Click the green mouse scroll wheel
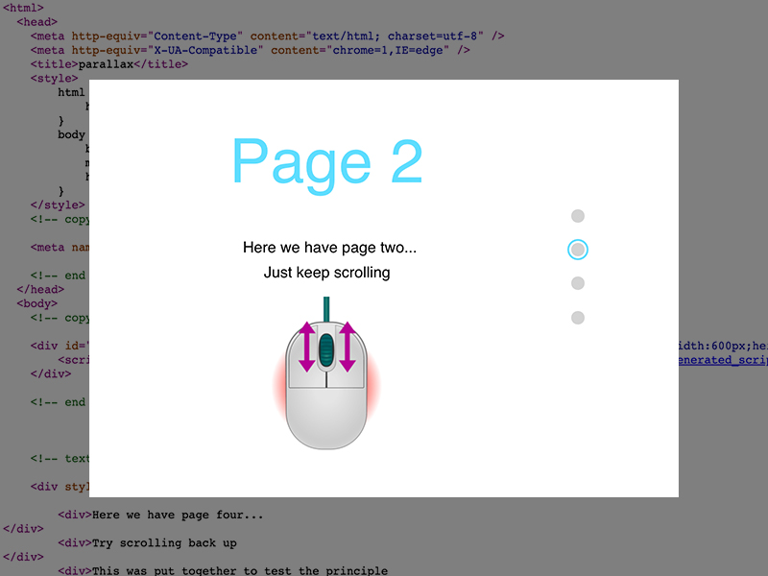The width and height of the screenshot is (768, 576). coord(326,349)
